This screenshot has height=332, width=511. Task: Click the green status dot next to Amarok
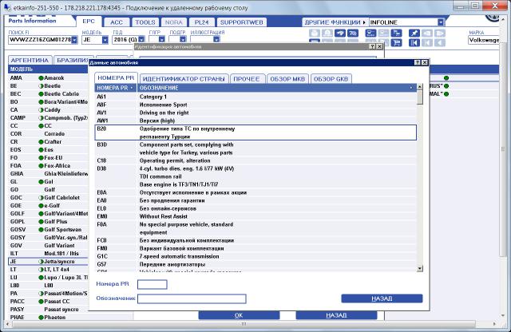tap(41, 78)
